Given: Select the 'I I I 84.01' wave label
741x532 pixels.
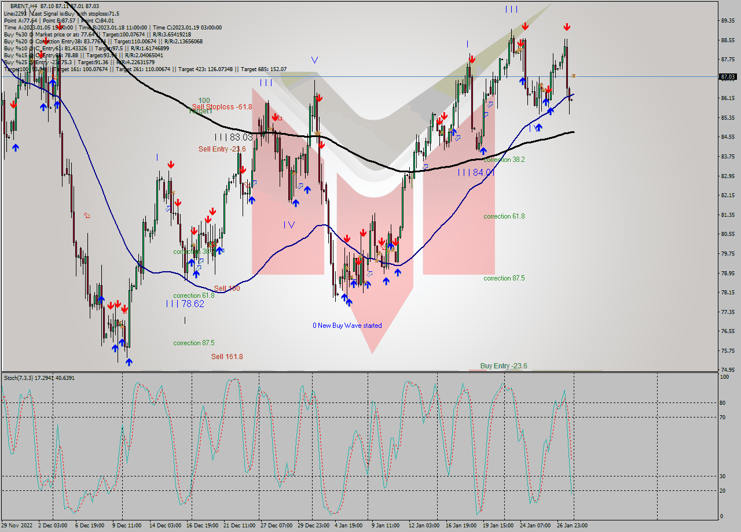Looking at the screenshot, I should coord(477,172).
